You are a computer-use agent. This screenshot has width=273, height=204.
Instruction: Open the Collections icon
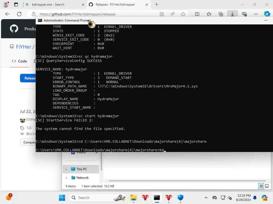[221, 14]
